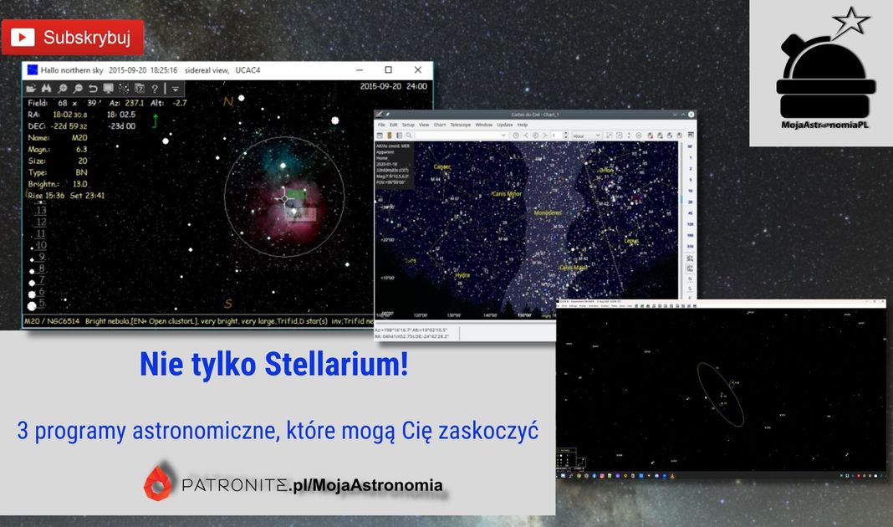
Task: Open the Hour time unit dropdown in Cartes du Ciel
Action: (x=587, y=136)
